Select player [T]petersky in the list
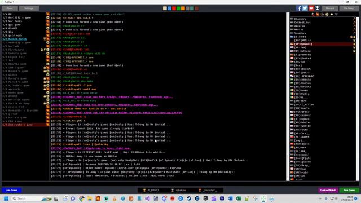This screenshot has height=203, width=361. coord(323,55)
